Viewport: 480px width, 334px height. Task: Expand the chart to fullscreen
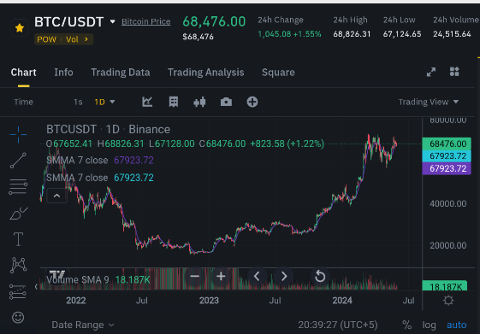[x=431, y=72]
